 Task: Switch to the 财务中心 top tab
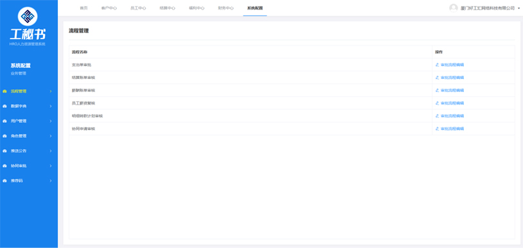coord(226,8)
